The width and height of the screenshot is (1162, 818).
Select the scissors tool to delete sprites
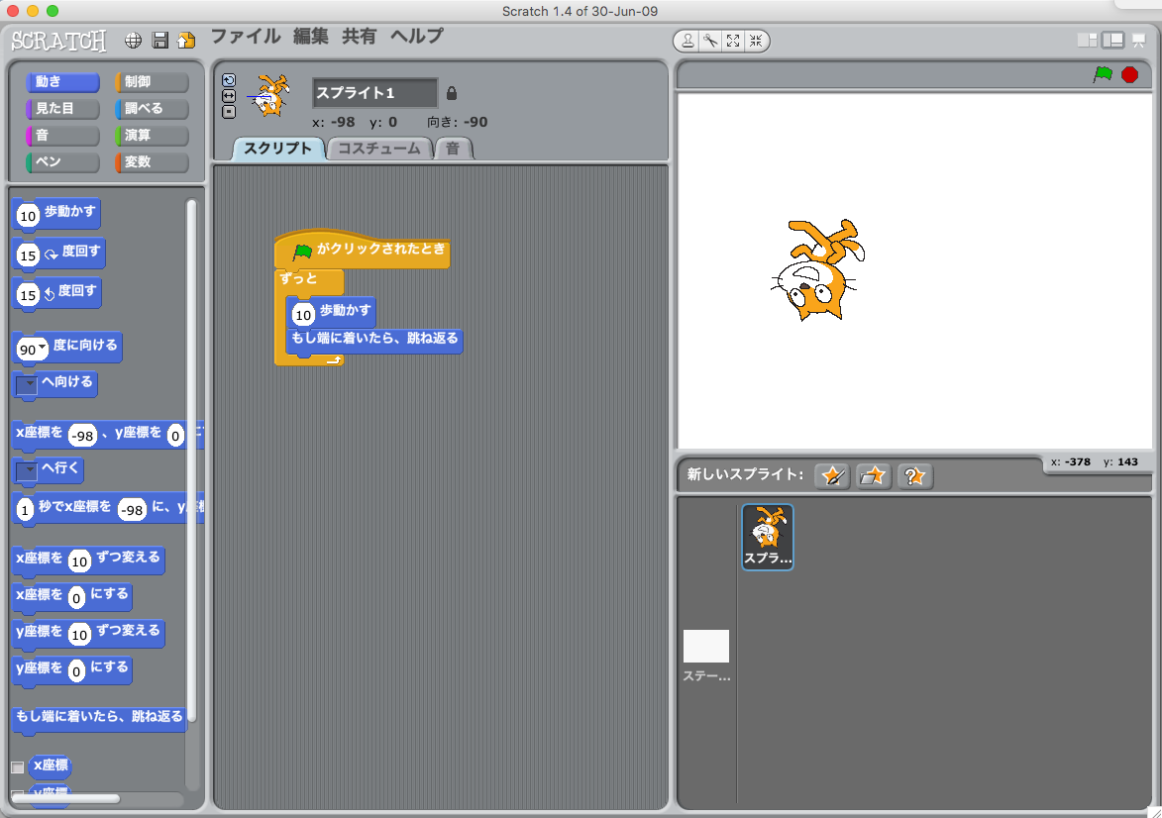pyautogui.click(x=710, y=41)
